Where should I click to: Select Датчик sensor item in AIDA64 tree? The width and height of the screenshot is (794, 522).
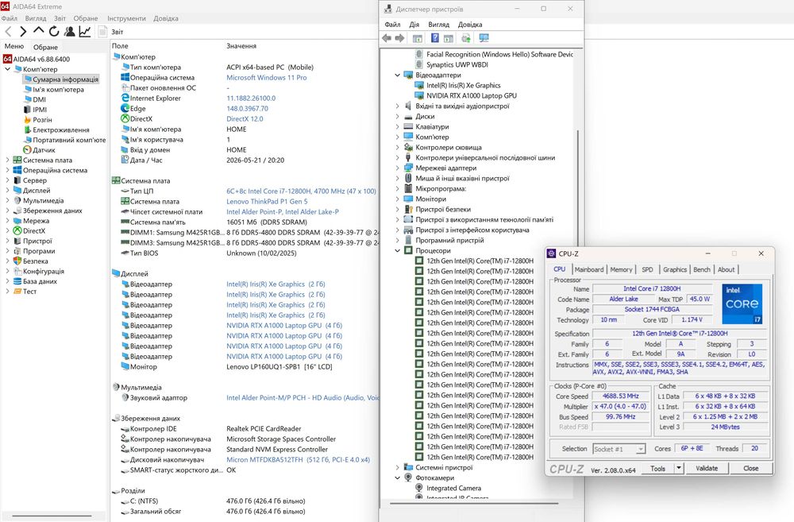click(x=44, y=150)
